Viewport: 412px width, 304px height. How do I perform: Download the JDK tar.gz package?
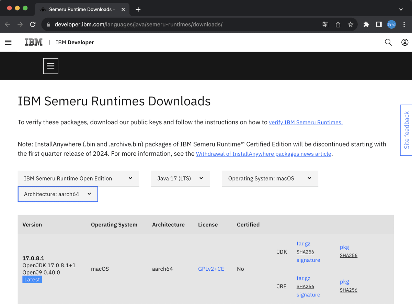point(303,243)
